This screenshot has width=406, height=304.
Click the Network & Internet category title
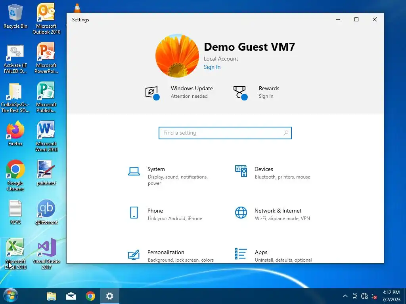278,211
